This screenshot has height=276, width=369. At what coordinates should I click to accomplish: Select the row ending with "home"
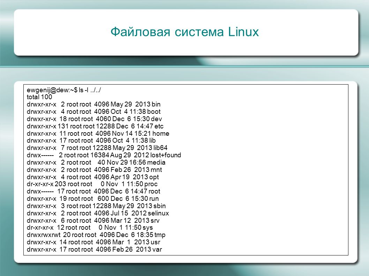(x=98, y=133)
